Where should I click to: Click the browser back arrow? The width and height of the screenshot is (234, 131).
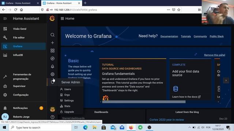pyautogui.click(x=4, y=10)
